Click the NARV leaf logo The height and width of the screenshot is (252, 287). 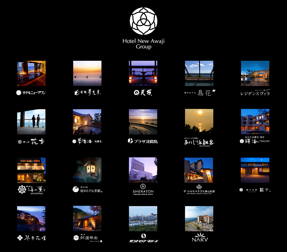[x=200, y=237]
